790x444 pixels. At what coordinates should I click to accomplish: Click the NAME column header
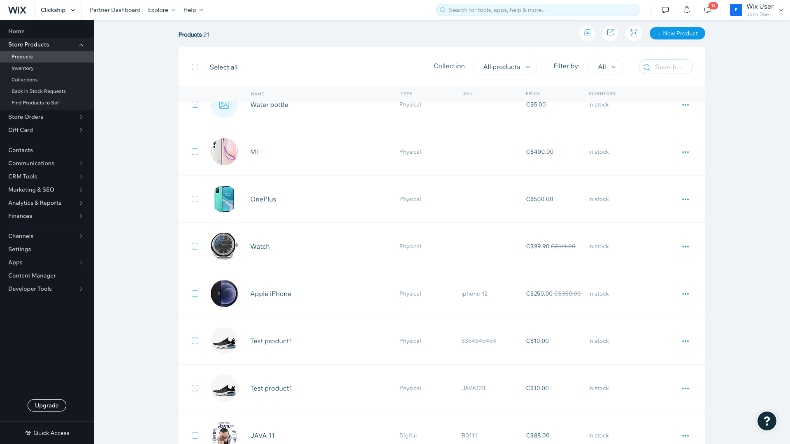coord(258,94)
